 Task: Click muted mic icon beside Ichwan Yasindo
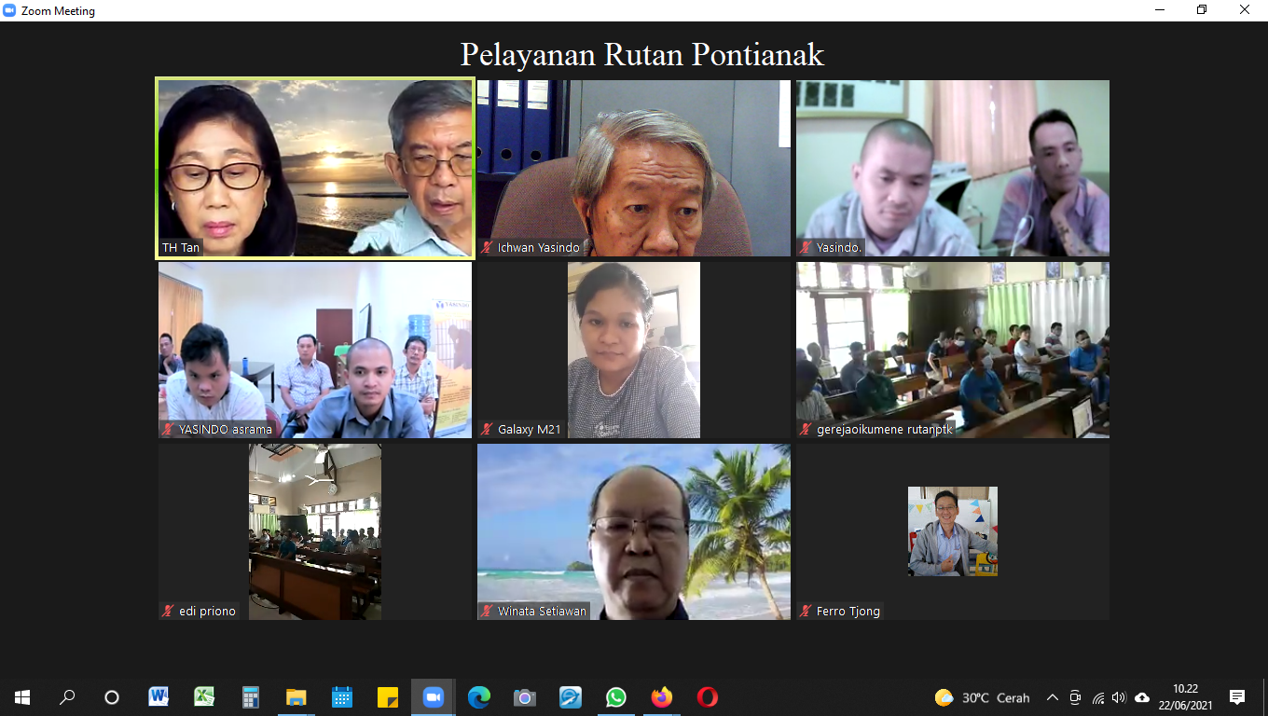click(487, 248)
